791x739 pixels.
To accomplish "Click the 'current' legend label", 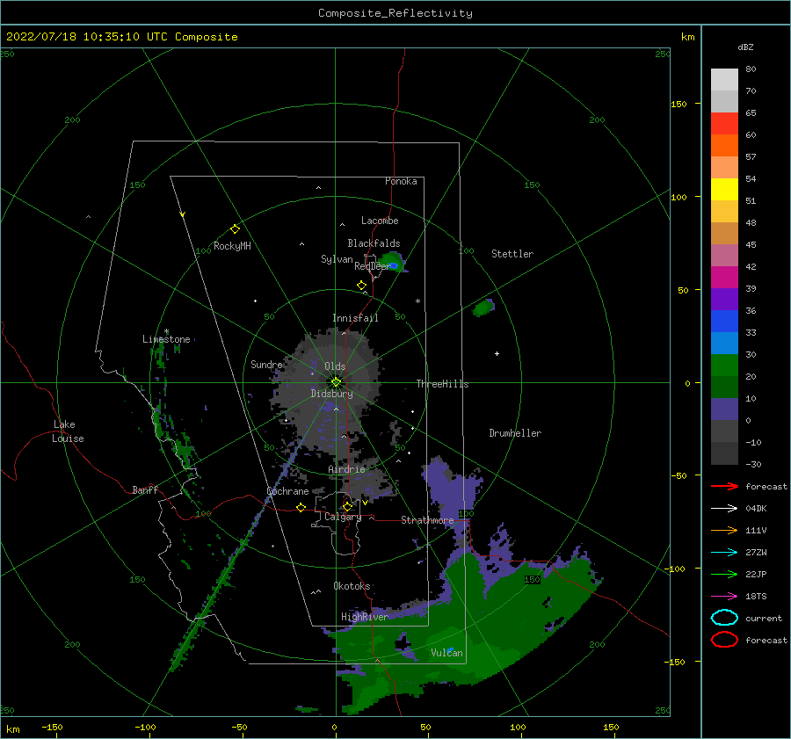I will click(x=764, y=619).
